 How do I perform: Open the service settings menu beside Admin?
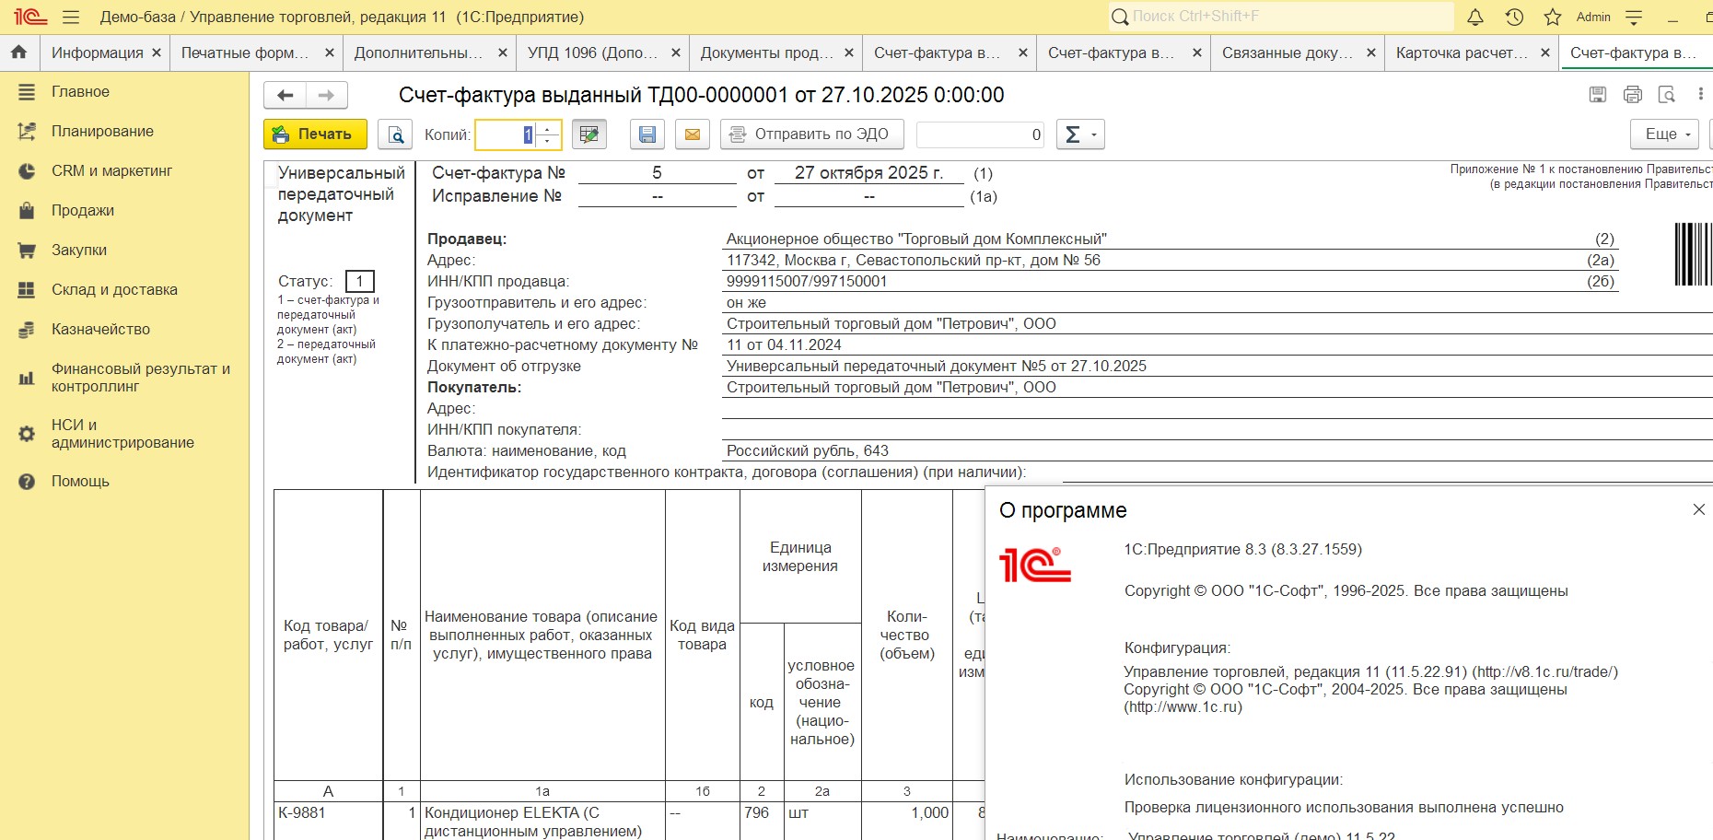1635,17
